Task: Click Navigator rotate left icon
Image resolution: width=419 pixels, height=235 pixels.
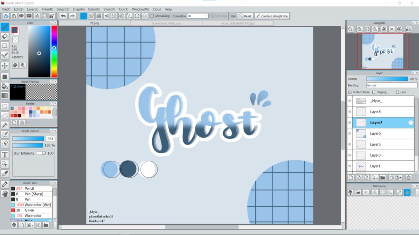Action: 384,29
